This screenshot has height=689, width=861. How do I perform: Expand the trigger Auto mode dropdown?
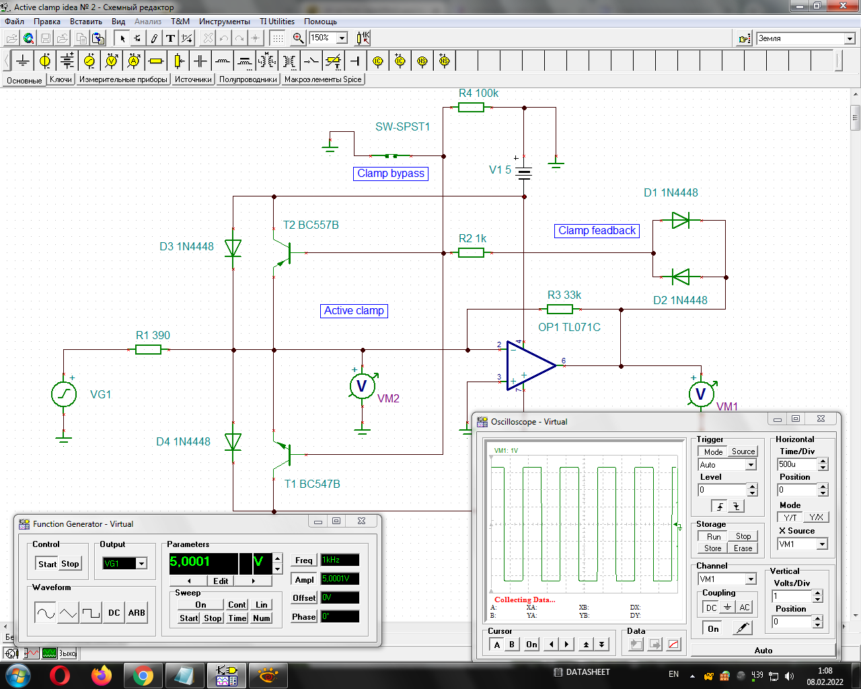(751, 465)
